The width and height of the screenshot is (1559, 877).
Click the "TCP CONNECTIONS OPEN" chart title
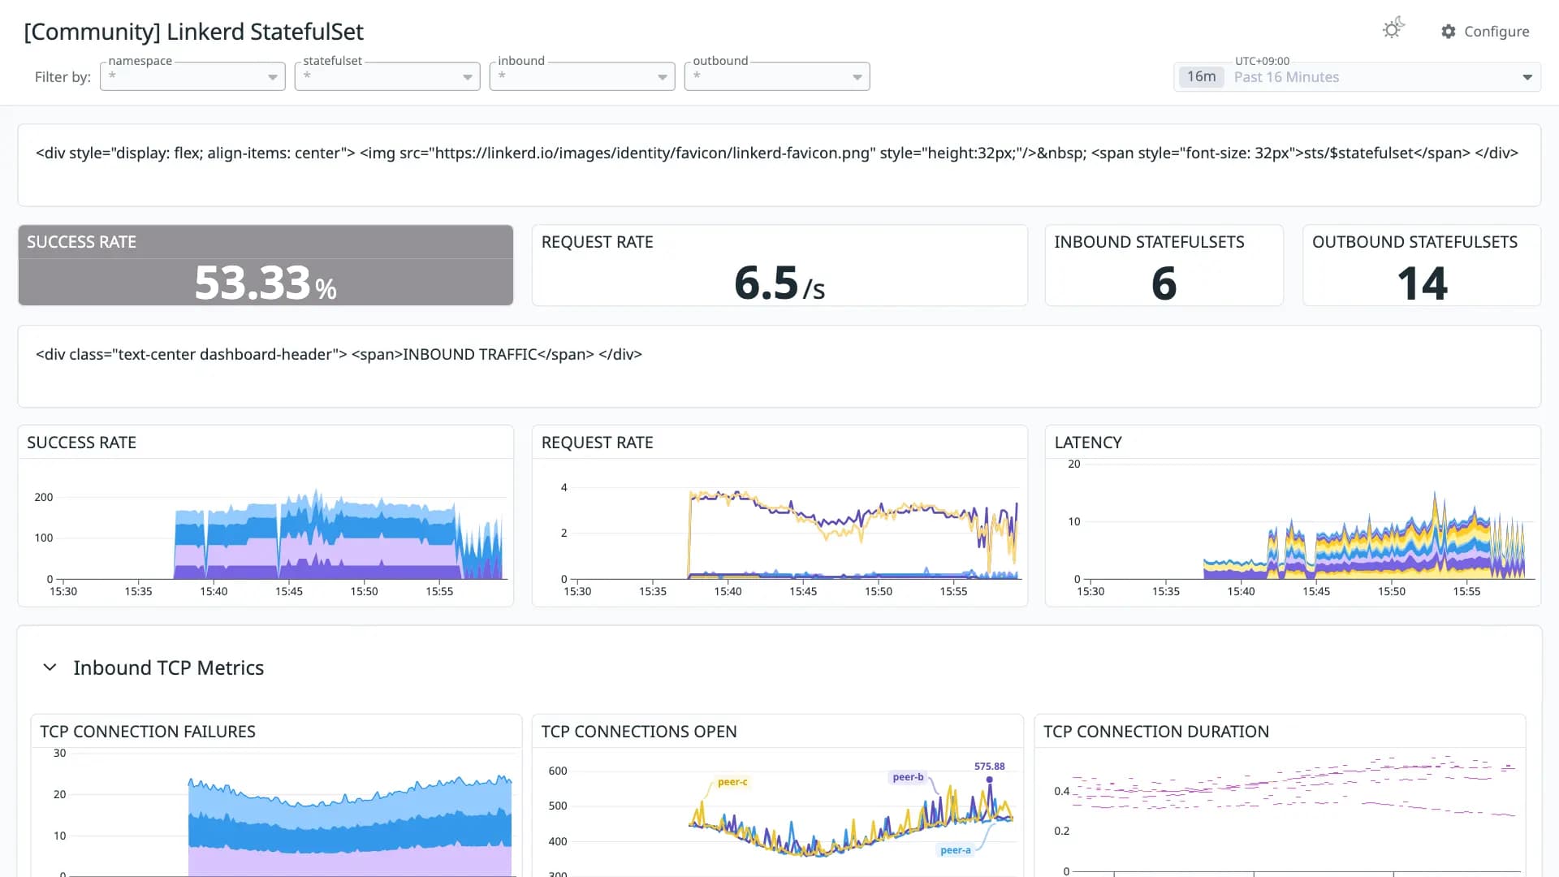pyautogui.click(x=639, y=732)
